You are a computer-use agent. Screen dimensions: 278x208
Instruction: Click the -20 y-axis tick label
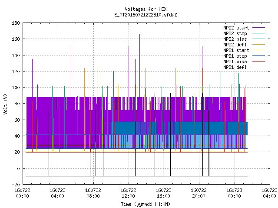pyautogui.click(x=16, y=185)
